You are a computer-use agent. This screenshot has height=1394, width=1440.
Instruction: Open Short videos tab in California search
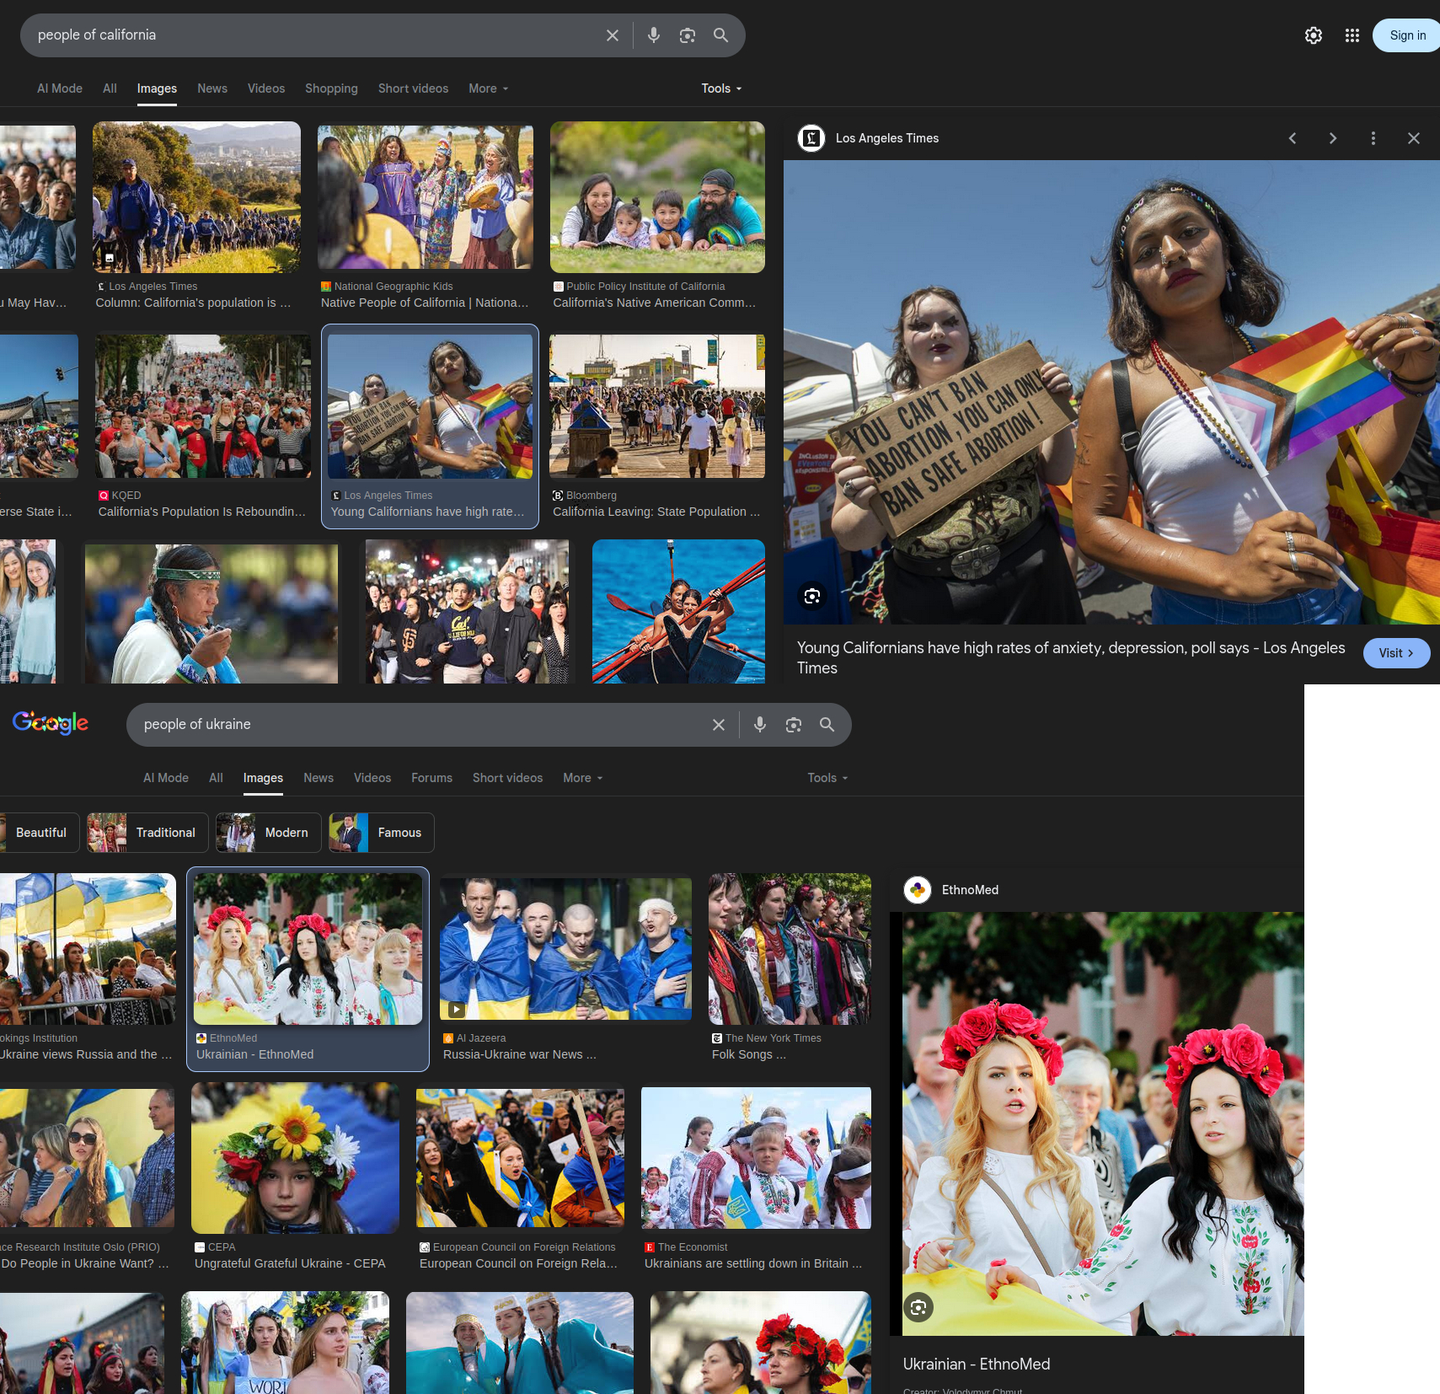(x=413, y=88)
